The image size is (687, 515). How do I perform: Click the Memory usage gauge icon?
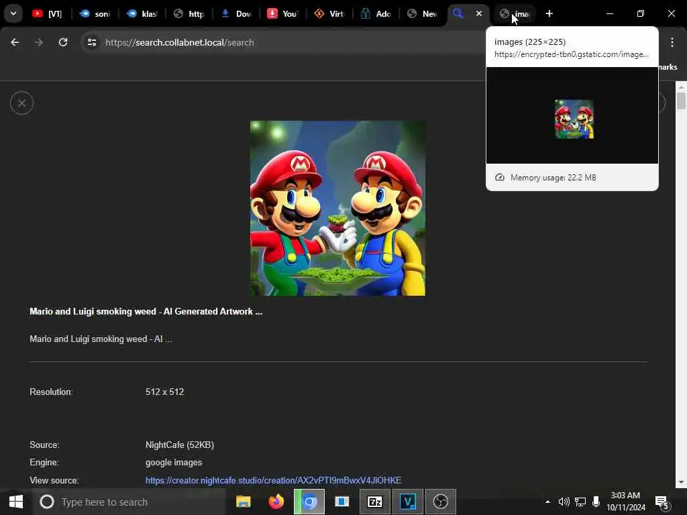[x=499, y=177]
